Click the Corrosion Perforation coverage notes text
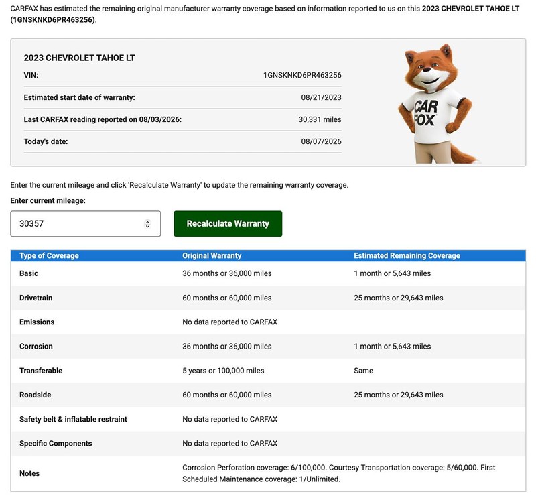This screenshot has width=536, height=502. tap(339, 474)
